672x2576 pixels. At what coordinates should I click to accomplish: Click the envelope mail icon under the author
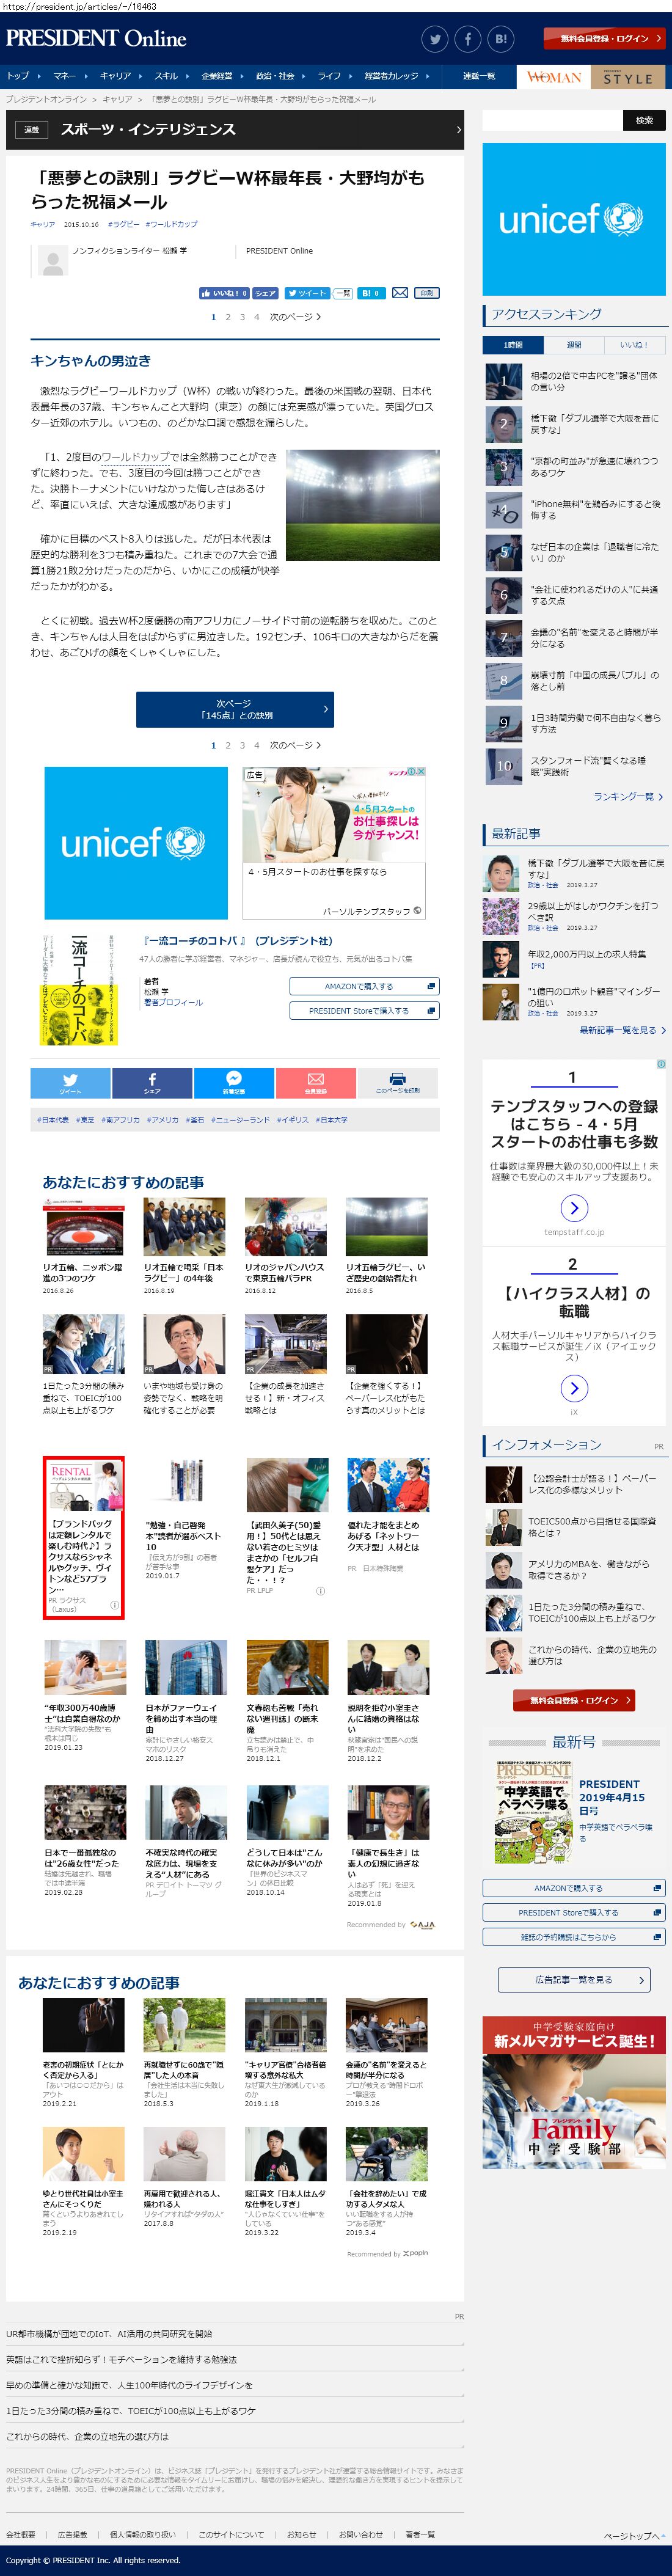click(x=400, y=293)
